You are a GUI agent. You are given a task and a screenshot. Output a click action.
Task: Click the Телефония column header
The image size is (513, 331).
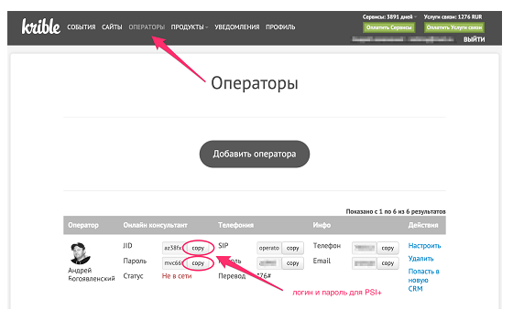(x=235, y=225)
